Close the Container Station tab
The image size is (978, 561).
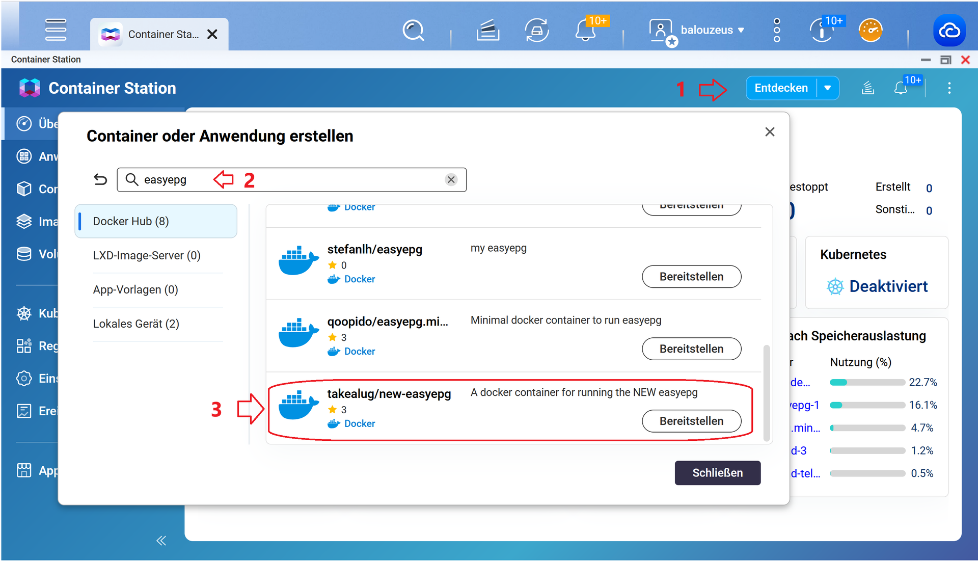click(212, 34)
